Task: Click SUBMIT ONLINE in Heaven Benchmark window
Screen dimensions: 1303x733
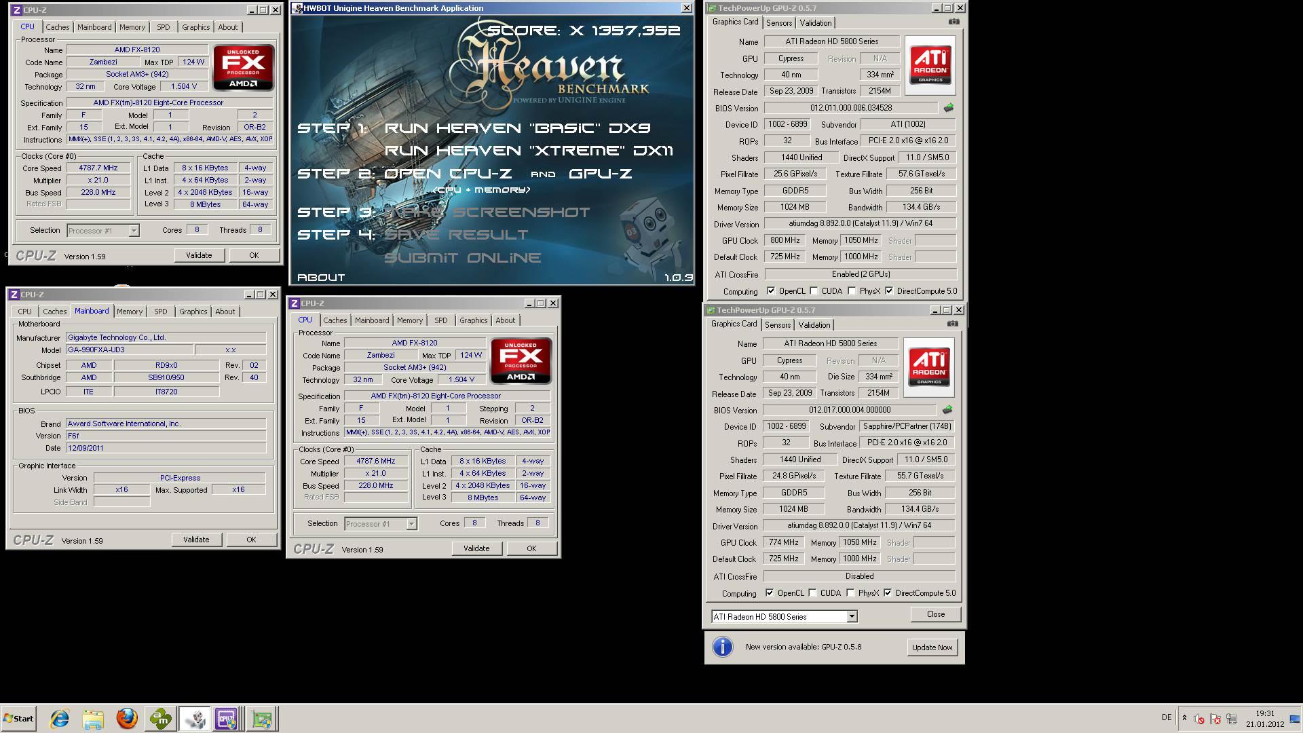Action: click(463, 258)
